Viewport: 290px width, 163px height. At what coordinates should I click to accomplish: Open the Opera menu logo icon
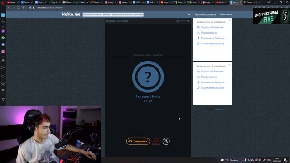pos(3,3)
